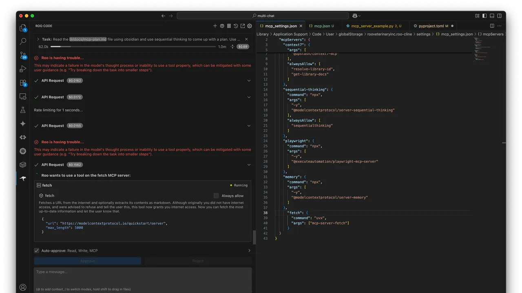
Task: Open the Roo Code kangaroo view
Action: pos(23,179)
